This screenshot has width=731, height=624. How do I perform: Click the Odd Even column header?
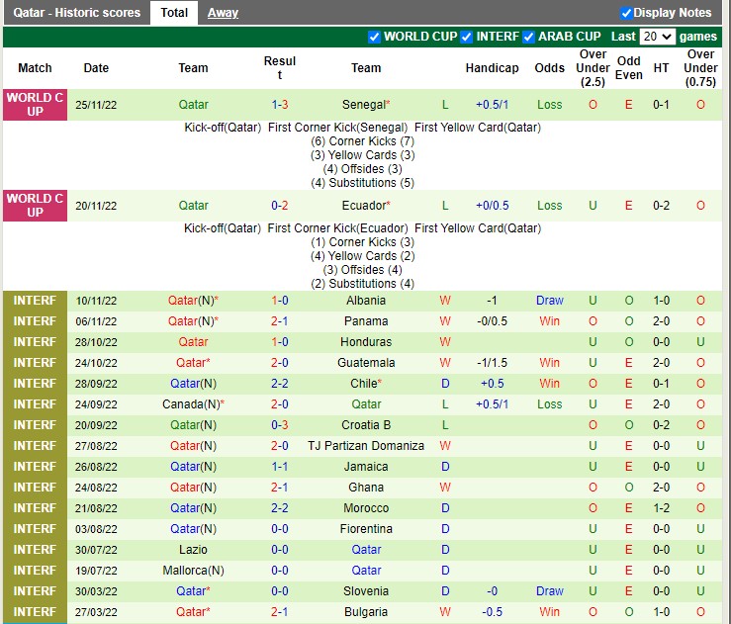coord(628,68)
